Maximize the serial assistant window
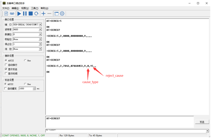This screenshot has height=138, width=211. point(198,3)
